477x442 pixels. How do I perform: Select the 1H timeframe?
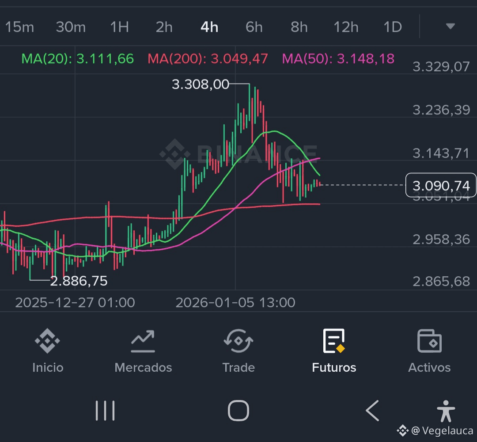point(119,27)
